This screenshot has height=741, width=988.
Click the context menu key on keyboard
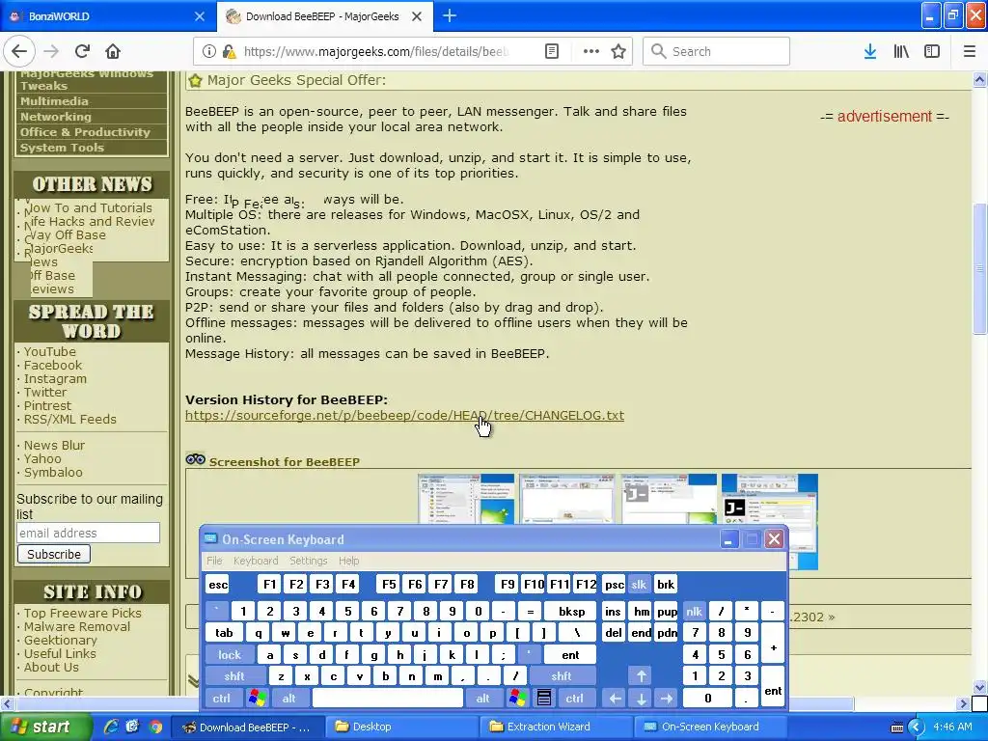tap(544, 699)
